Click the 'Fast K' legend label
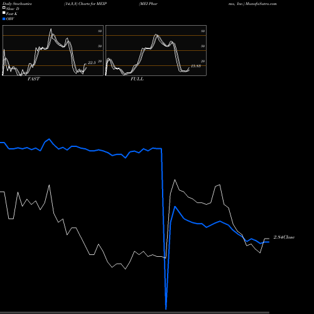314x314 pixels. 12,14
